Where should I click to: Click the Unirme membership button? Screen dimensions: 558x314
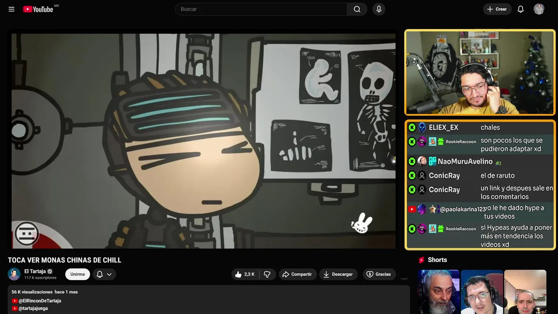click(x=78, y=274)
